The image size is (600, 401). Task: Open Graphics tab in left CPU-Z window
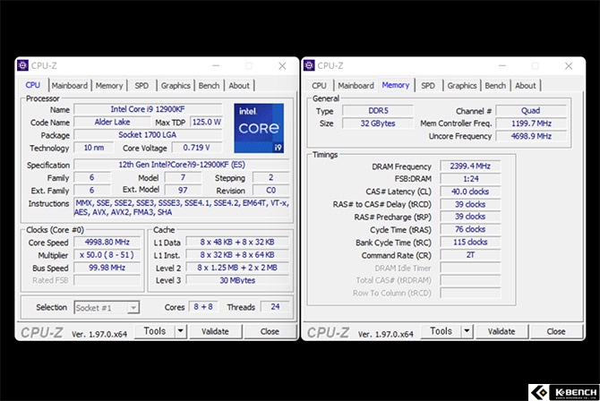[x=176, y=85]
